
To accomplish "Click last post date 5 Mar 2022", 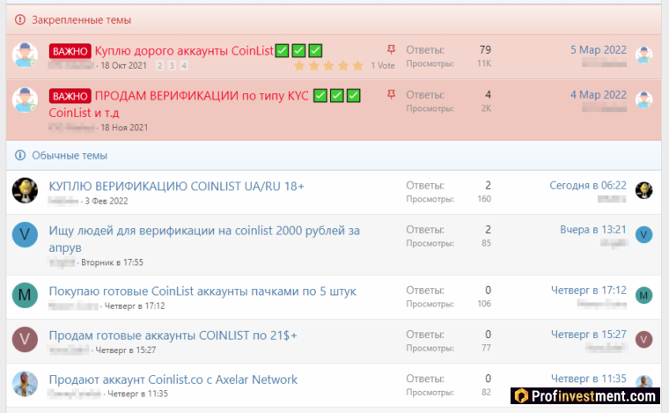I will (598, 49).
